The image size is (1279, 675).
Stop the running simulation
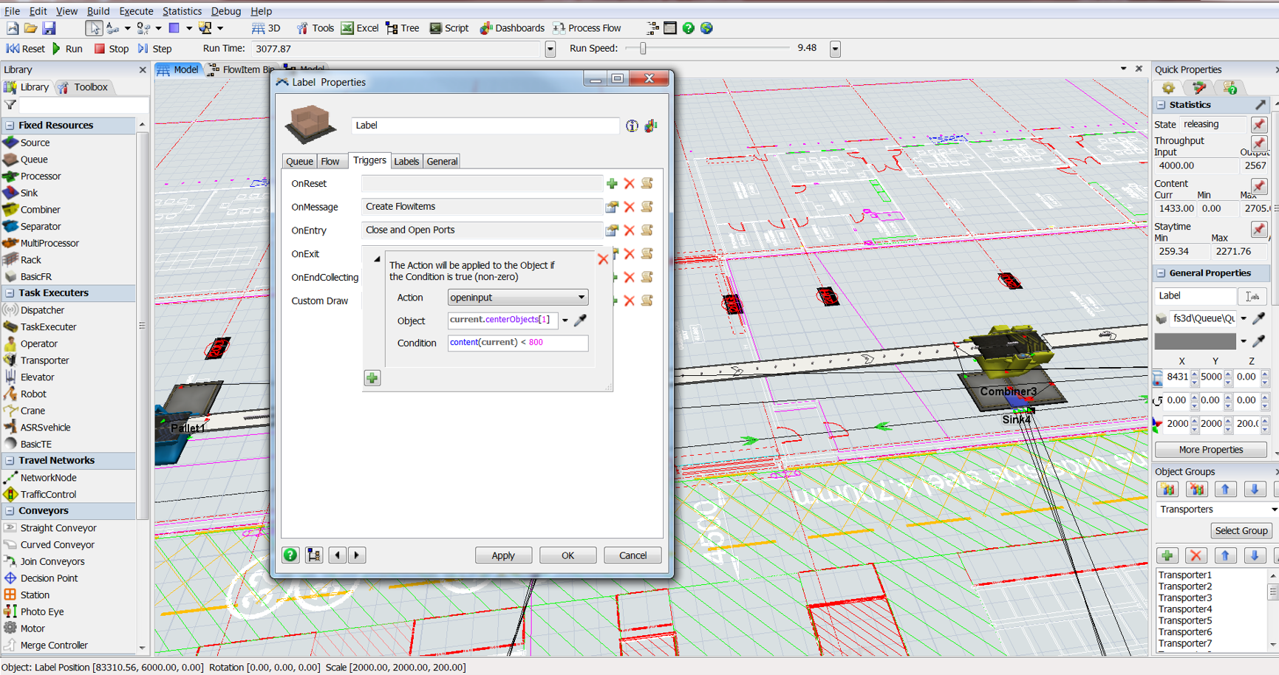point(111,49)
